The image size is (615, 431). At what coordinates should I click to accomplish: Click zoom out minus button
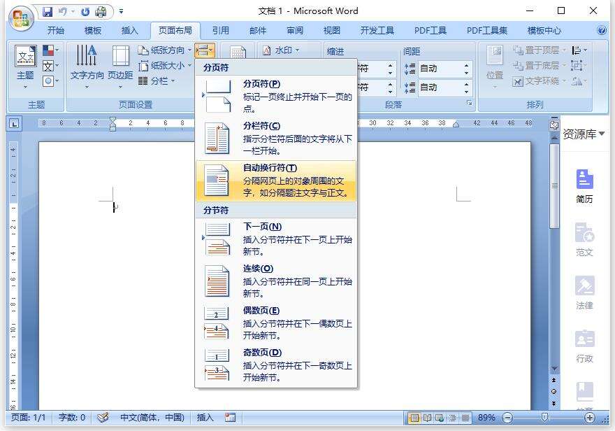(507, 418)
